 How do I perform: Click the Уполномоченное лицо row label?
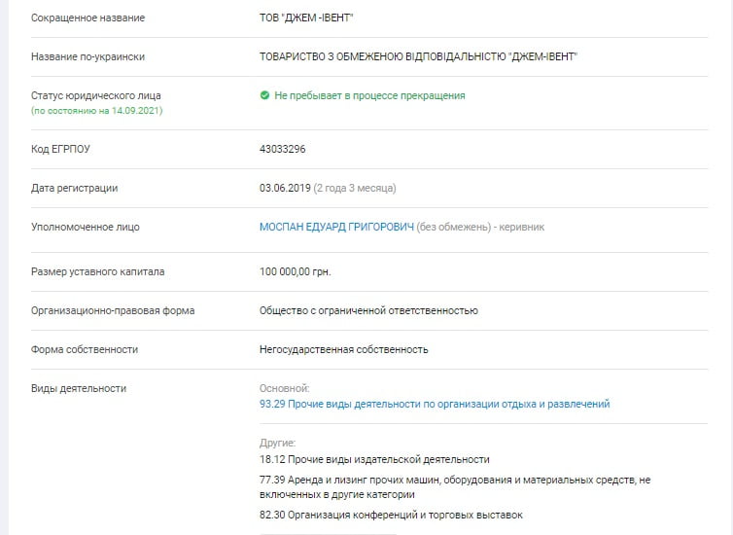tap(86, 228)
